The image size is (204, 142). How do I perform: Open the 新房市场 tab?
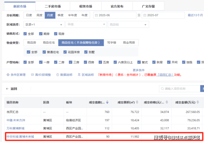pyautogui.click(x=20, y=6)
